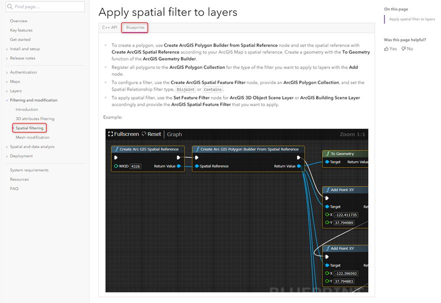The image size is (441, 303).
Task: Click the function icon on Create ArcGIS Spatial Reference node
Action: tap(117, 149)
